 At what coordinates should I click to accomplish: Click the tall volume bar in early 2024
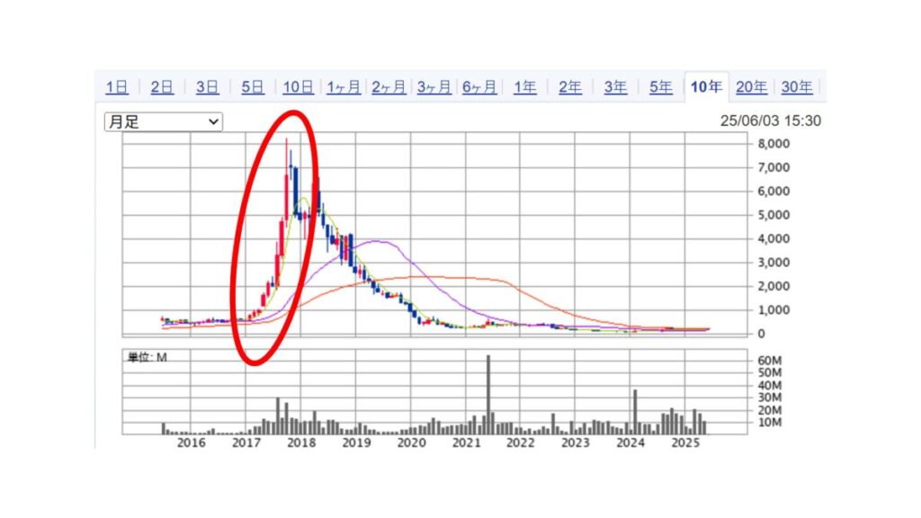635,412
